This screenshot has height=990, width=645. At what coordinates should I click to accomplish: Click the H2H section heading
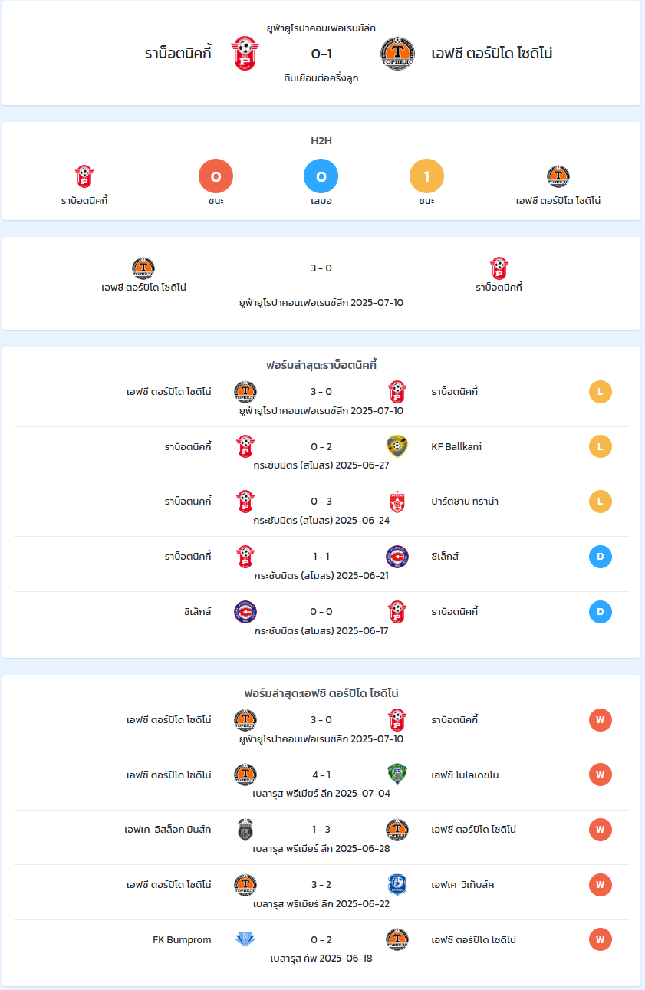321,141
